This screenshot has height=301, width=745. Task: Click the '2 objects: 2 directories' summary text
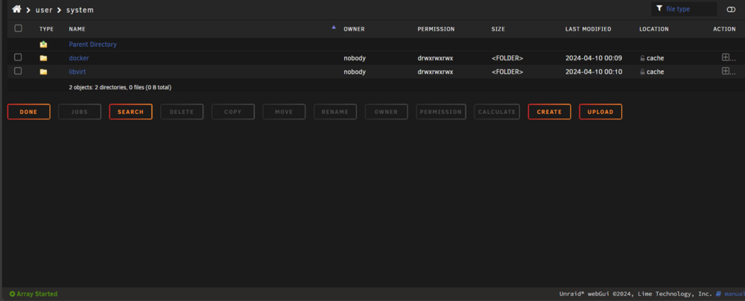pyautogui.click(x=120, y=87)
